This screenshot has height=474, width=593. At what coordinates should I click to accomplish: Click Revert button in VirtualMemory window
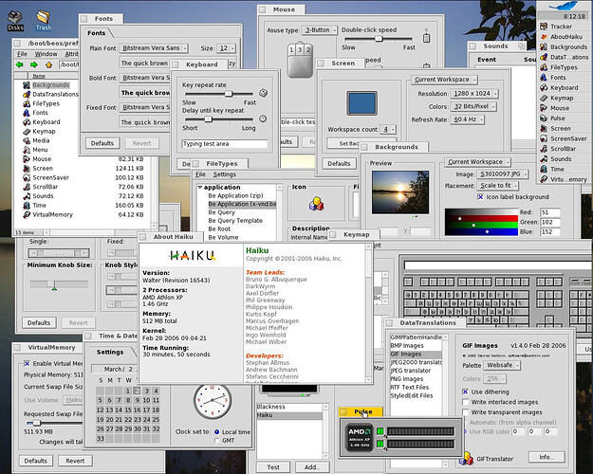tap(75, 461)
